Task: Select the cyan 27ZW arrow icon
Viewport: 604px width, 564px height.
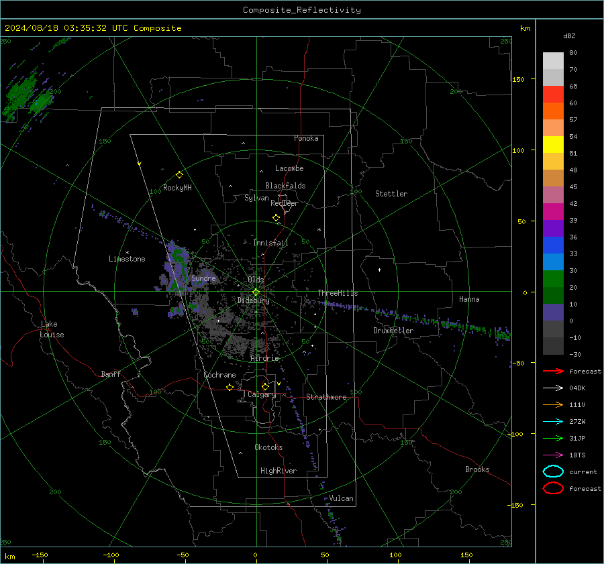Action: coord(553,422)
